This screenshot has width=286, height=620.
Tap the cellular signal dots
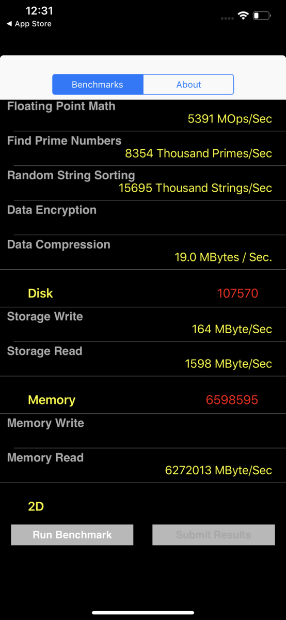[x=227, y=18]
